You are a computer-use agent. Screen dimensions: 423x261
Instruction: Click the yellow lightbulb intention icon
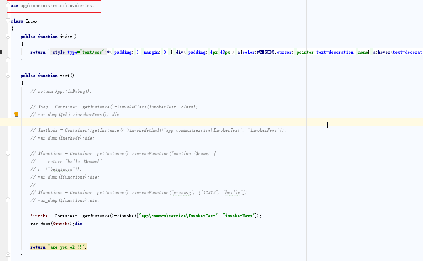[x=16, y=114]
